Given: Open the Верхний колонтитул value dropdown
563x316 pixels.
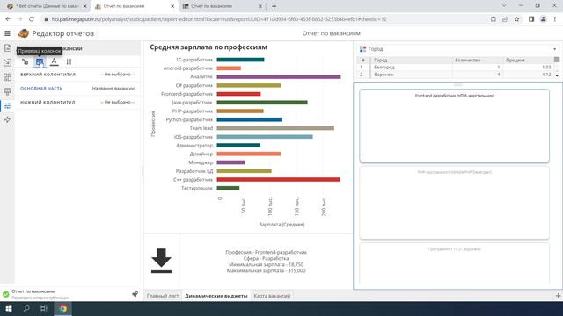Looking at the screenshot, I should coord(117,75).
